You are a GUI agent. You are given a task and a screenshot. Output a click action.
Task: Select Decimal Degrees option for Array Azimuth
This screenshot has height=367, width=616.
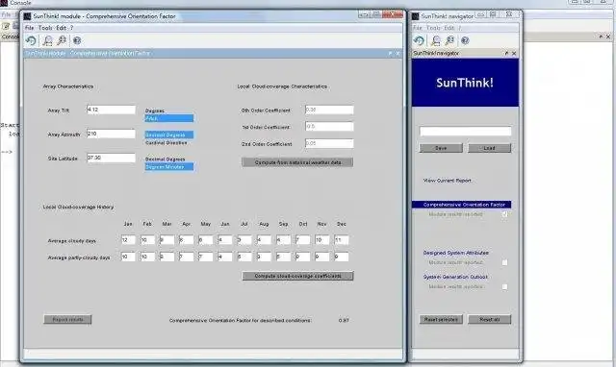(x=169, y=135)
